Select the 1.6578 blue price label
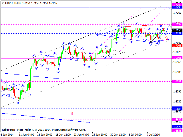Image resolution: width=183 pixels, height=137 pixels. (177, 126)
